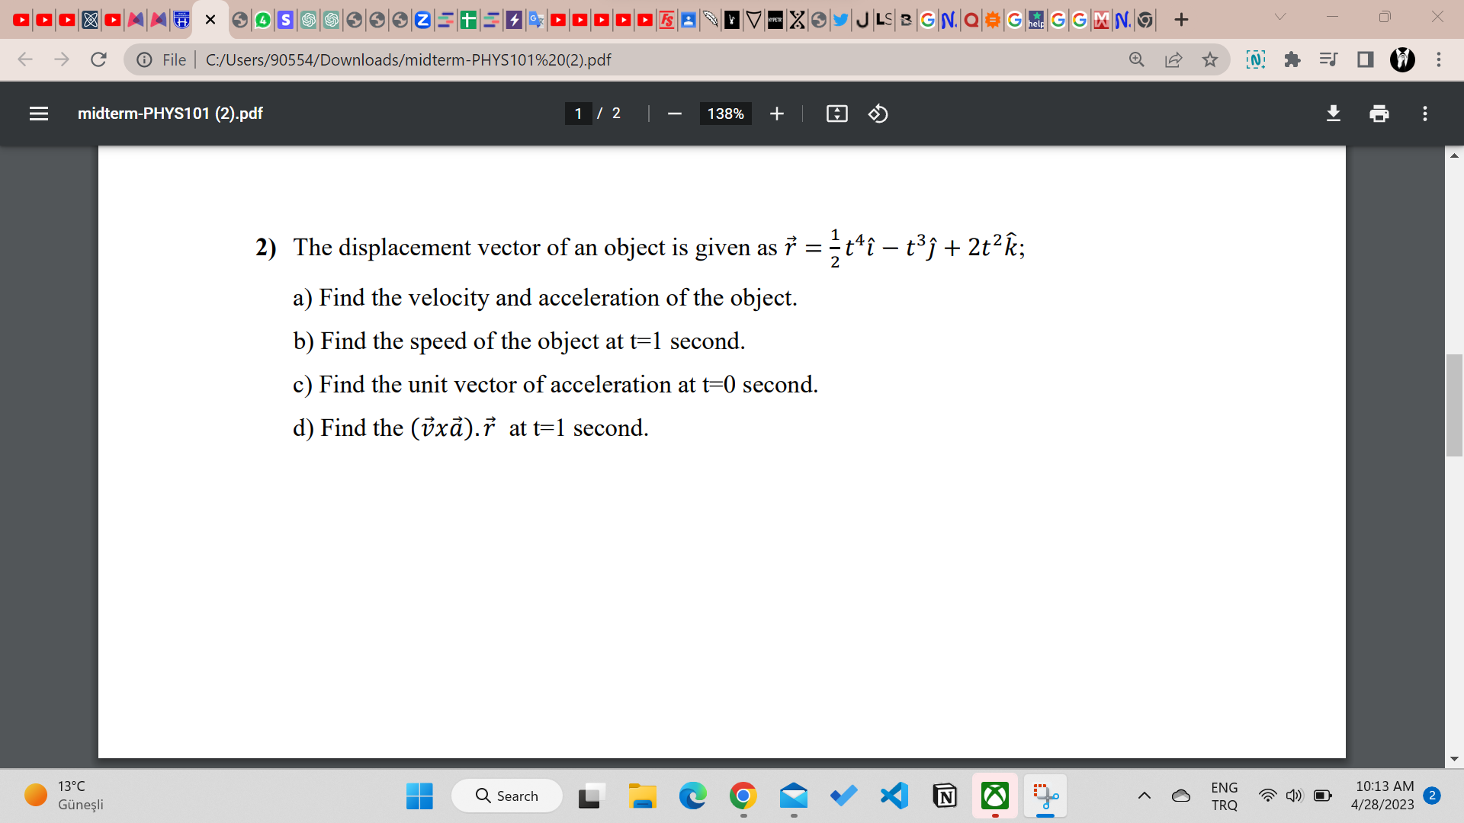Viewport: 1464px width, 823px height.
Task: Reload the current page
Action: (x=98, y=59)
